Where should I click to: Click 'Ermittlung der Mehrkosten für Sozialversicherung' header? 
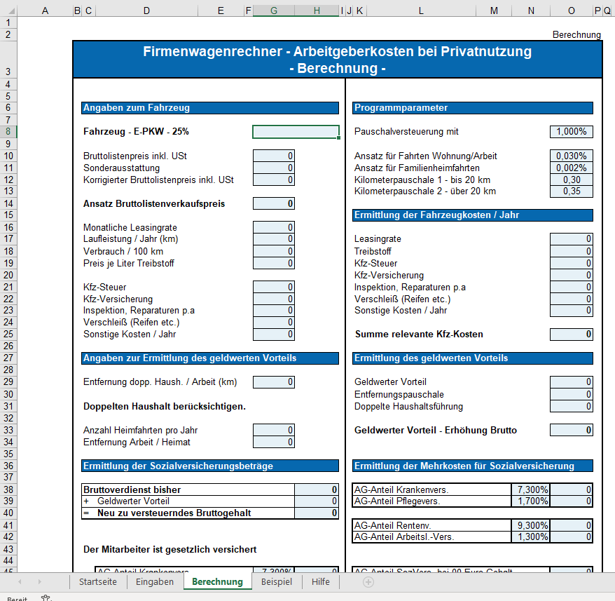click(473, 466)
